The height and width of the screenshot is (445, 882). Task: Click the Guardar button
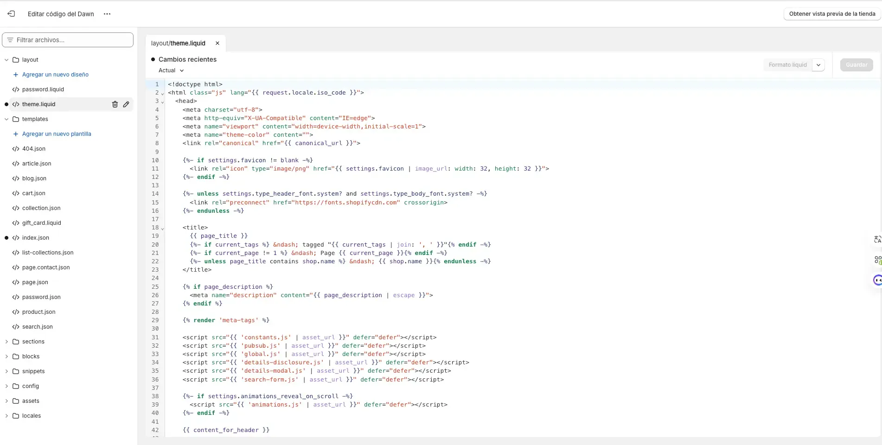[x=856, y=65]
